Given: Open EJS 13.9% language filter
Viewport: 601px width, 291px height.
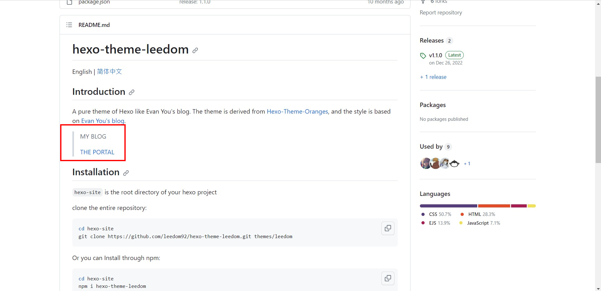Looking at the screenshot, I should click(436, 223).
